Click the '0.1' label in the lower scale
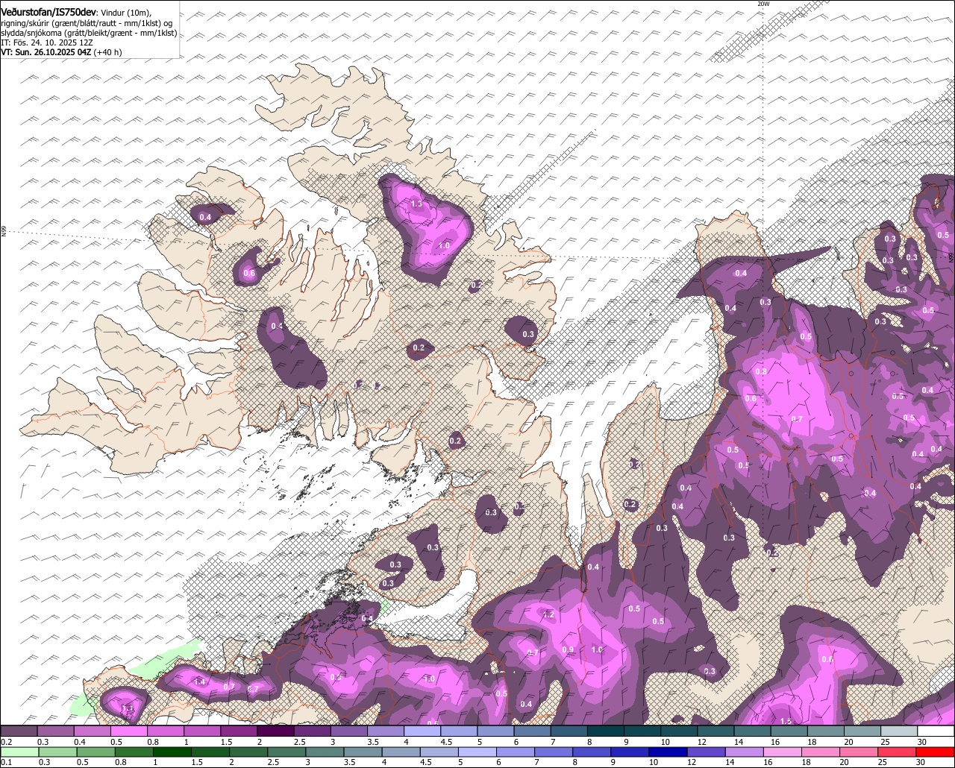Screen dimensions: 955x768 click(x=6, y=763)
